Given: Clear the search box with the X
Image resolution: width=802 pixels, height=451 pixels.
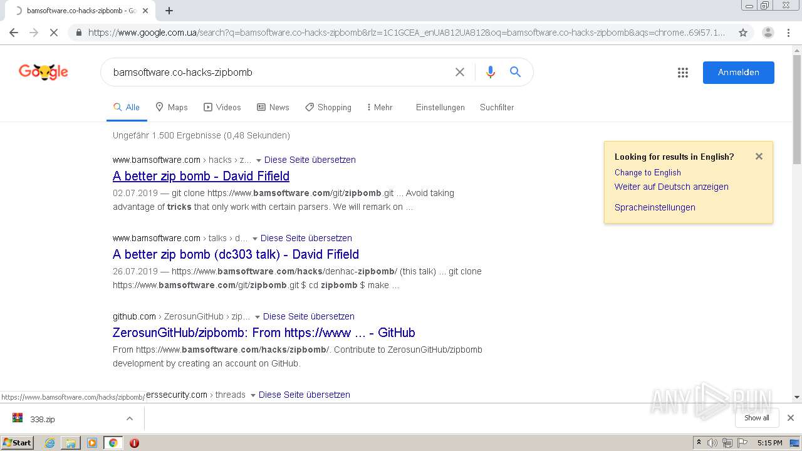Looking at the screenshot, I should coord(460,72).
